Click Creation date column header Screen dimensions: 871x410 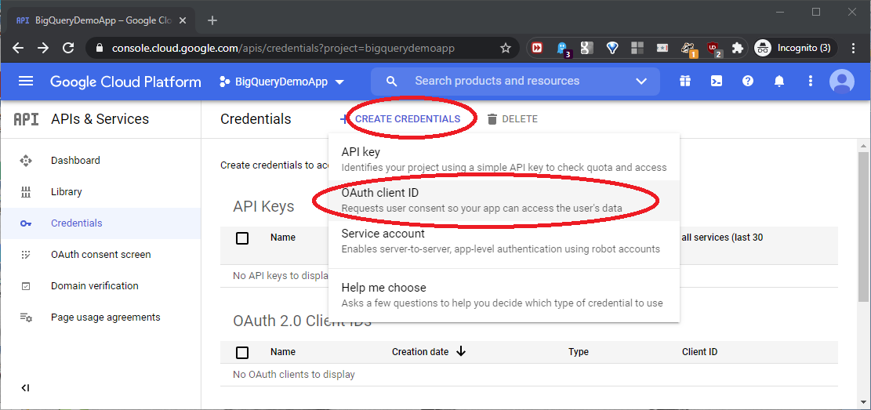click(420, 352)
